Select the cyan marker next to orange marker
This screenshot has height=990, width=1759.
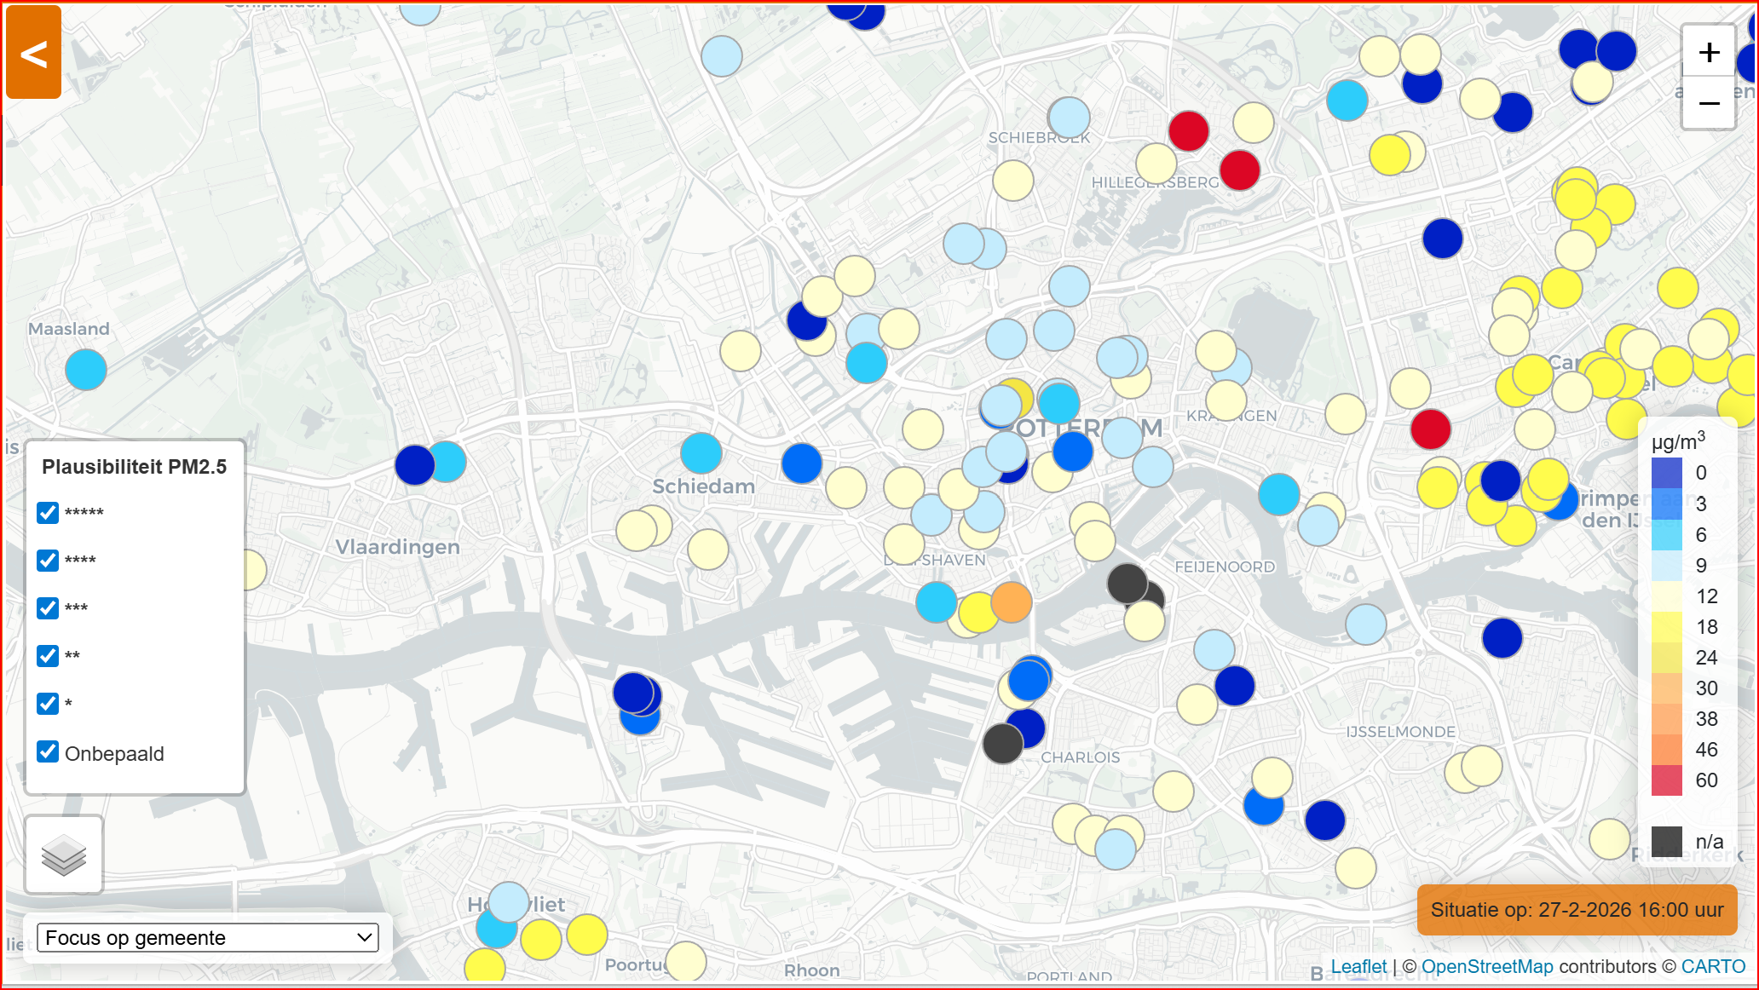(937, 602)
